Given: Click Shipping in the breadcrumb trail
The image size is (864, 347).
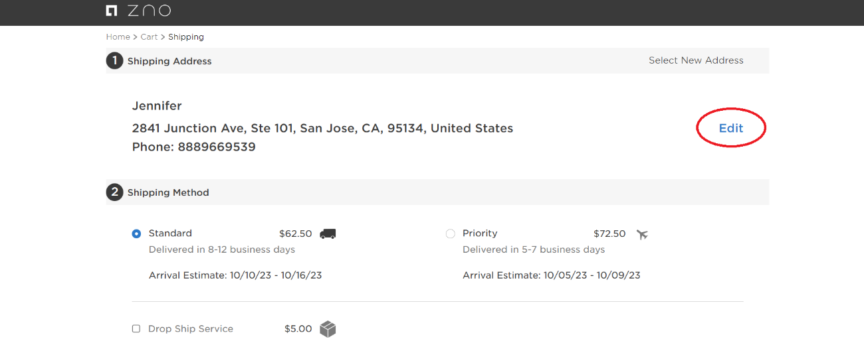Looking at the screenshot, I should pyautogui.click(x=186, y=37).
